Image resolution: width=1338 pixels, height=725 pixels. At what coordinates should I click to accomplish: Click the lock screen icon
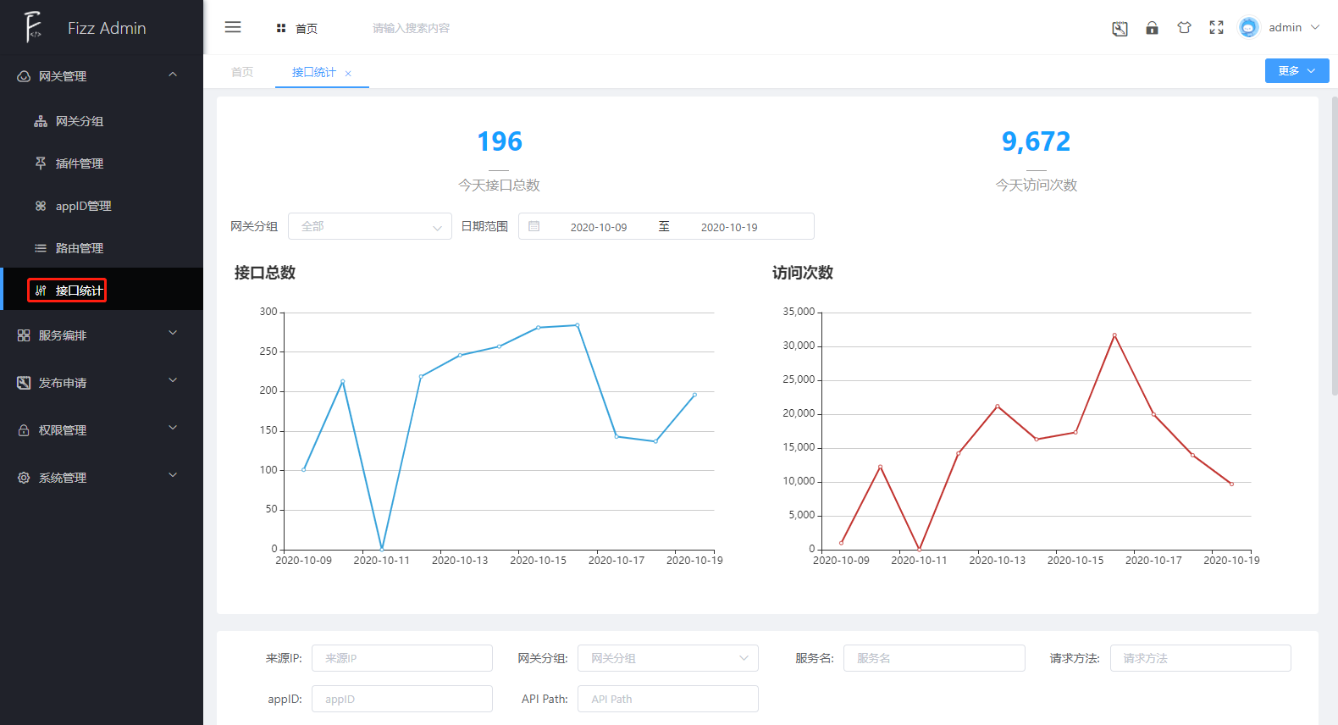(1152, 28)
